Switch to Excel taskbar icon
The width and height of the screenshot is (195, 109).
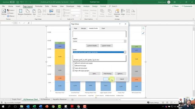point(34,106)
